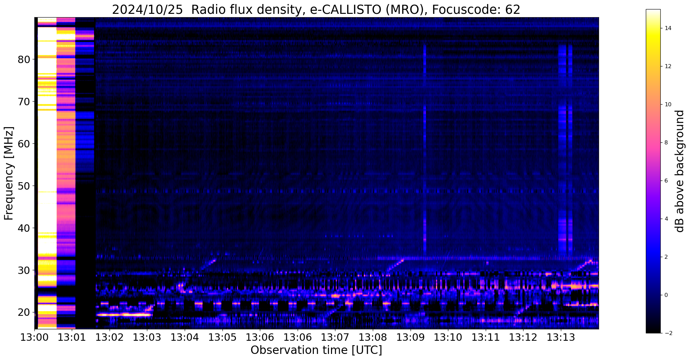Click inside the spectrogram plot area

point(317,173)
